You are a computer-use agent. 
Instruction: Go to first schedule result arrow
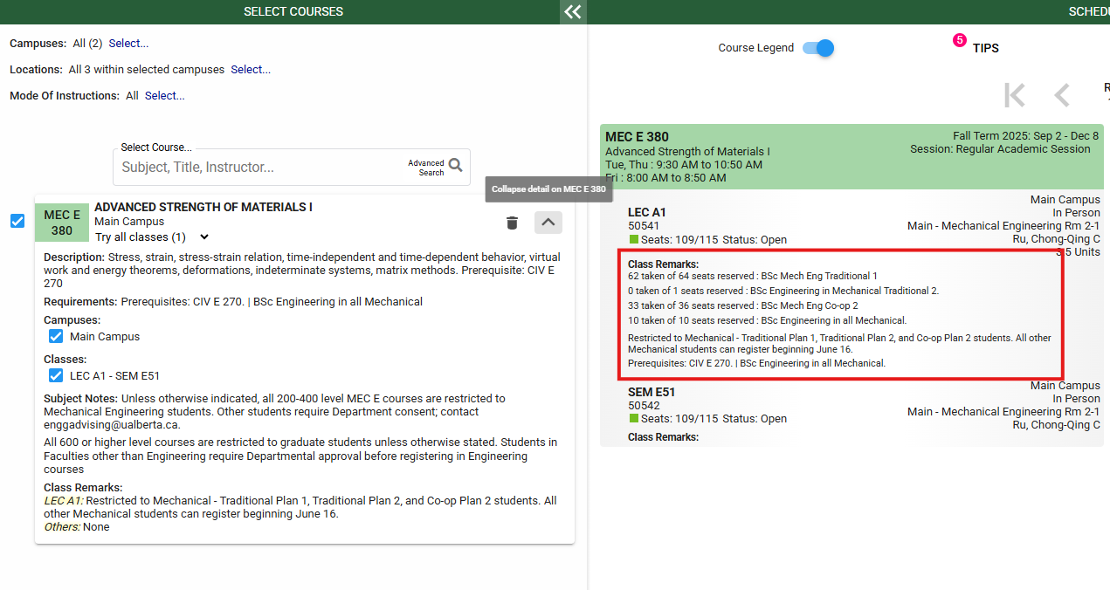(x=1014, y=95)
